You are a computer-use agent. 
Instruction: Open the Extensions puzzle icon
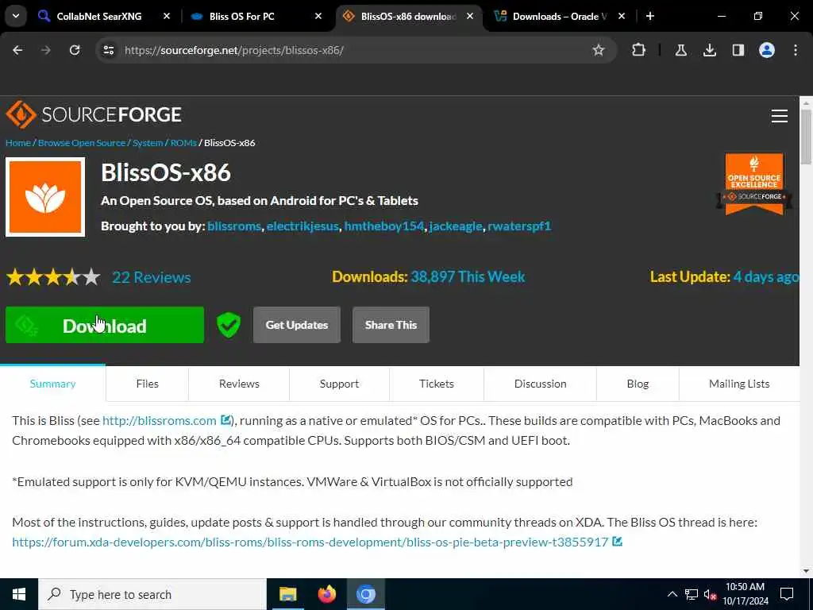click(639, 50)
